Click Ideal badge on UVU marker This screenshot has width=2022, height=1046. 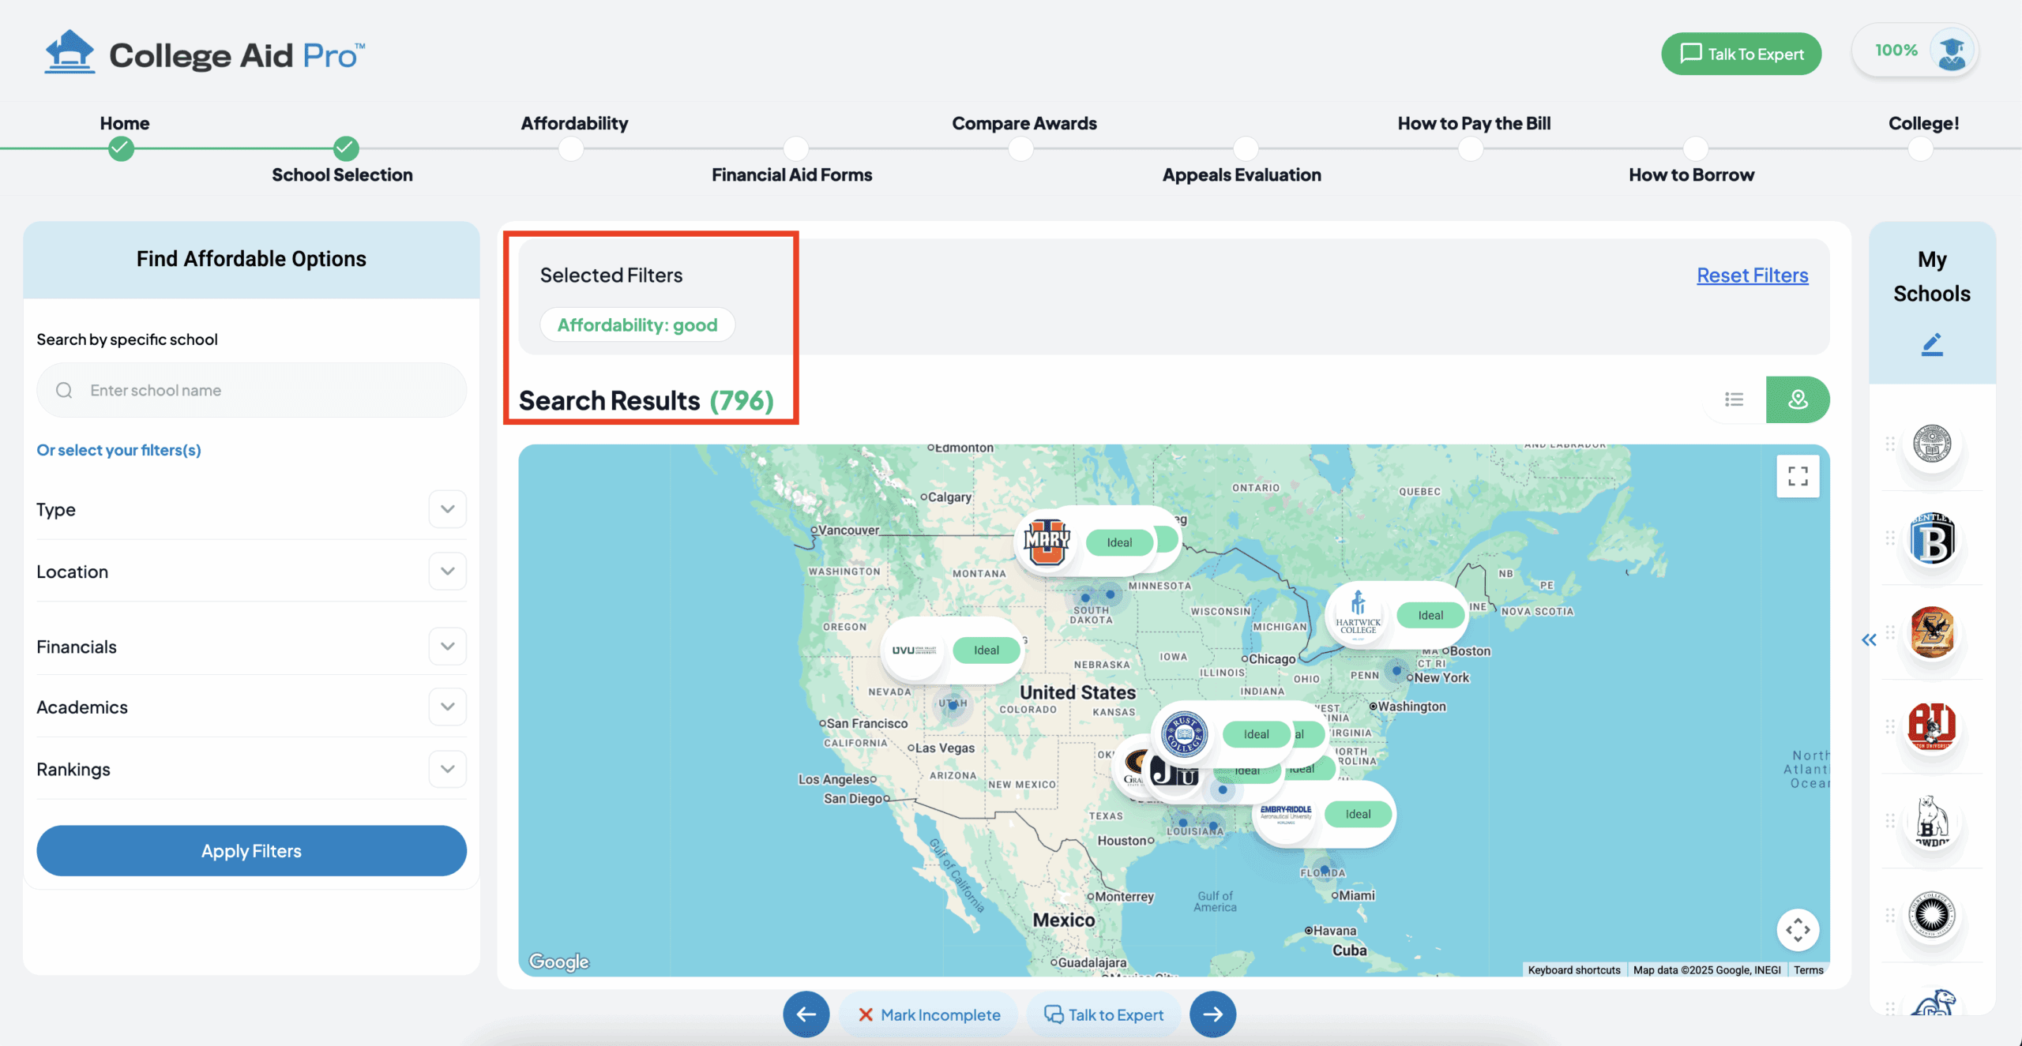tap(986, 650)
